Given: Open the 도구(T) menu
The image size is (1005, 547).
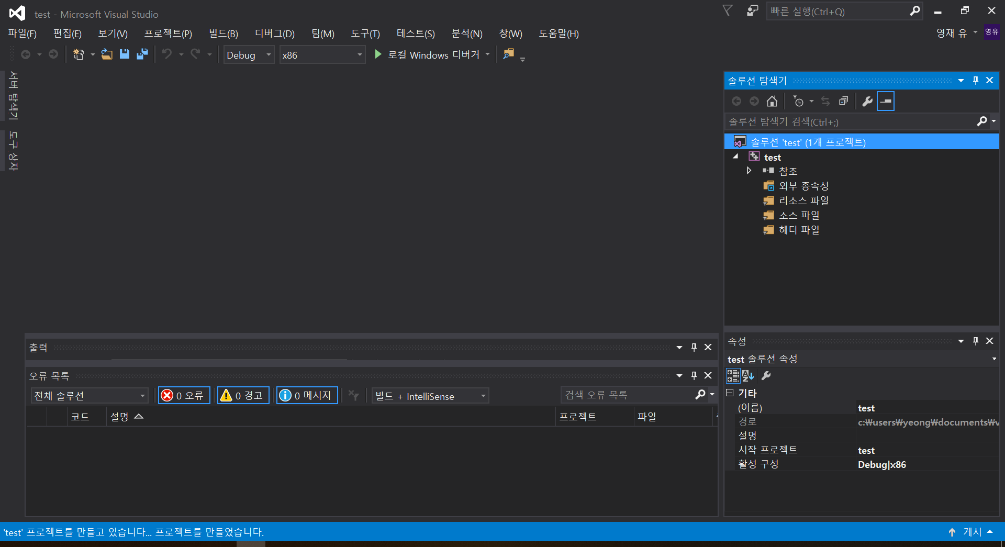Looking at the screenshot, I should pos(365,34).
